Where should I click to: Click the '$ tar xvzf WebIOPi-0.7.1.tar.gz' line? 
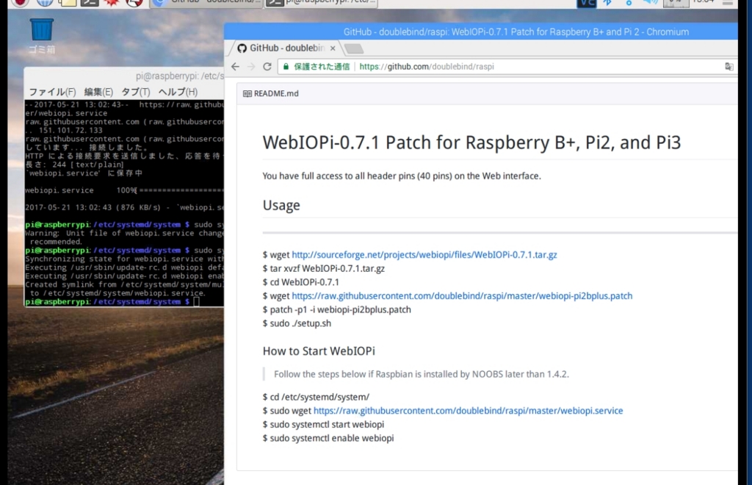[x=324, y=269]
